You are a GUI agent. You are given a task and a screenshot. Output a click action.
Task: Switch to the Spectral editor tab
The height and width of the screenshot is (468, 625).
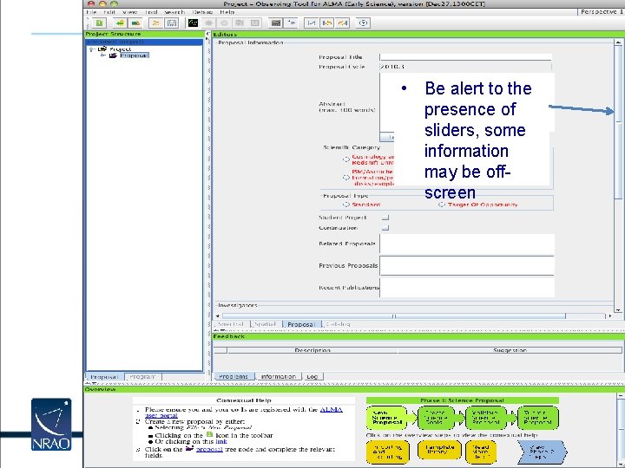pyautogui.click(x=230, y=324)
